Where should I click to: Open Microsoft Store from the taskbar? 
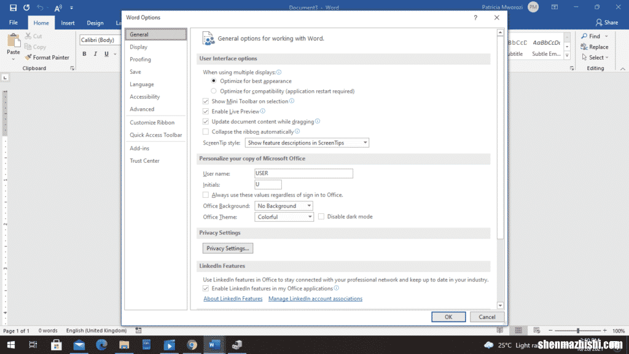(x=56, y=345)
